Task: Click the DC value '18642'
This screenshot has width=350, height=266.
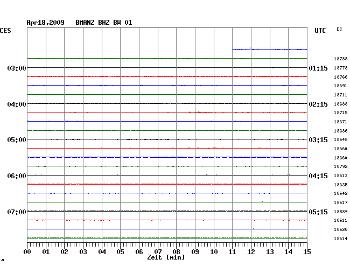Action: tap(341, 193)
